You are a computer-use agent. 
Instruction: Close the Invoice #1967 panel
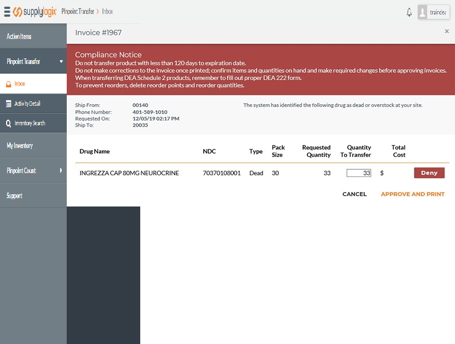[x=447, y=32]
